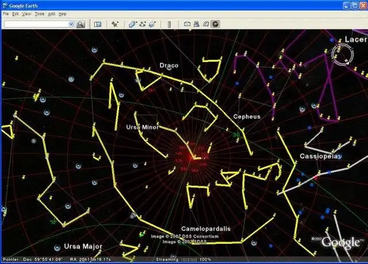Screen dimensions: 368x264
Task: Toggle the sidebar panel icon
Action: tap(98, 24)
